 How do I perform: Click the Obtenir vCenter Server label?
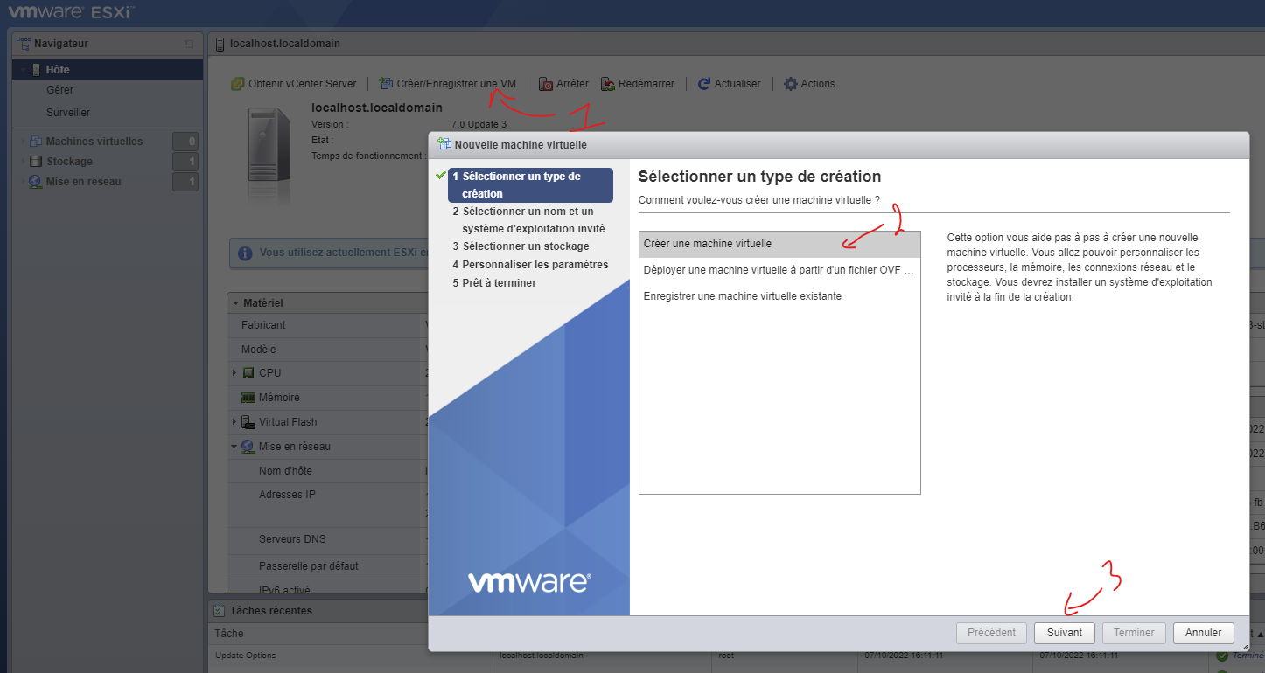[303, 84]
